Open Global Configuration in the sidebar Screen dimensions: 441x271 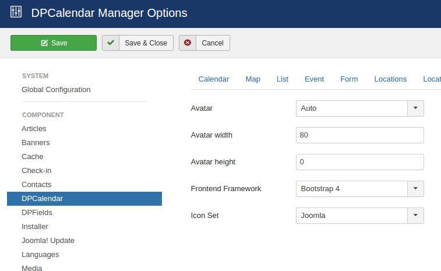point(56,90)
